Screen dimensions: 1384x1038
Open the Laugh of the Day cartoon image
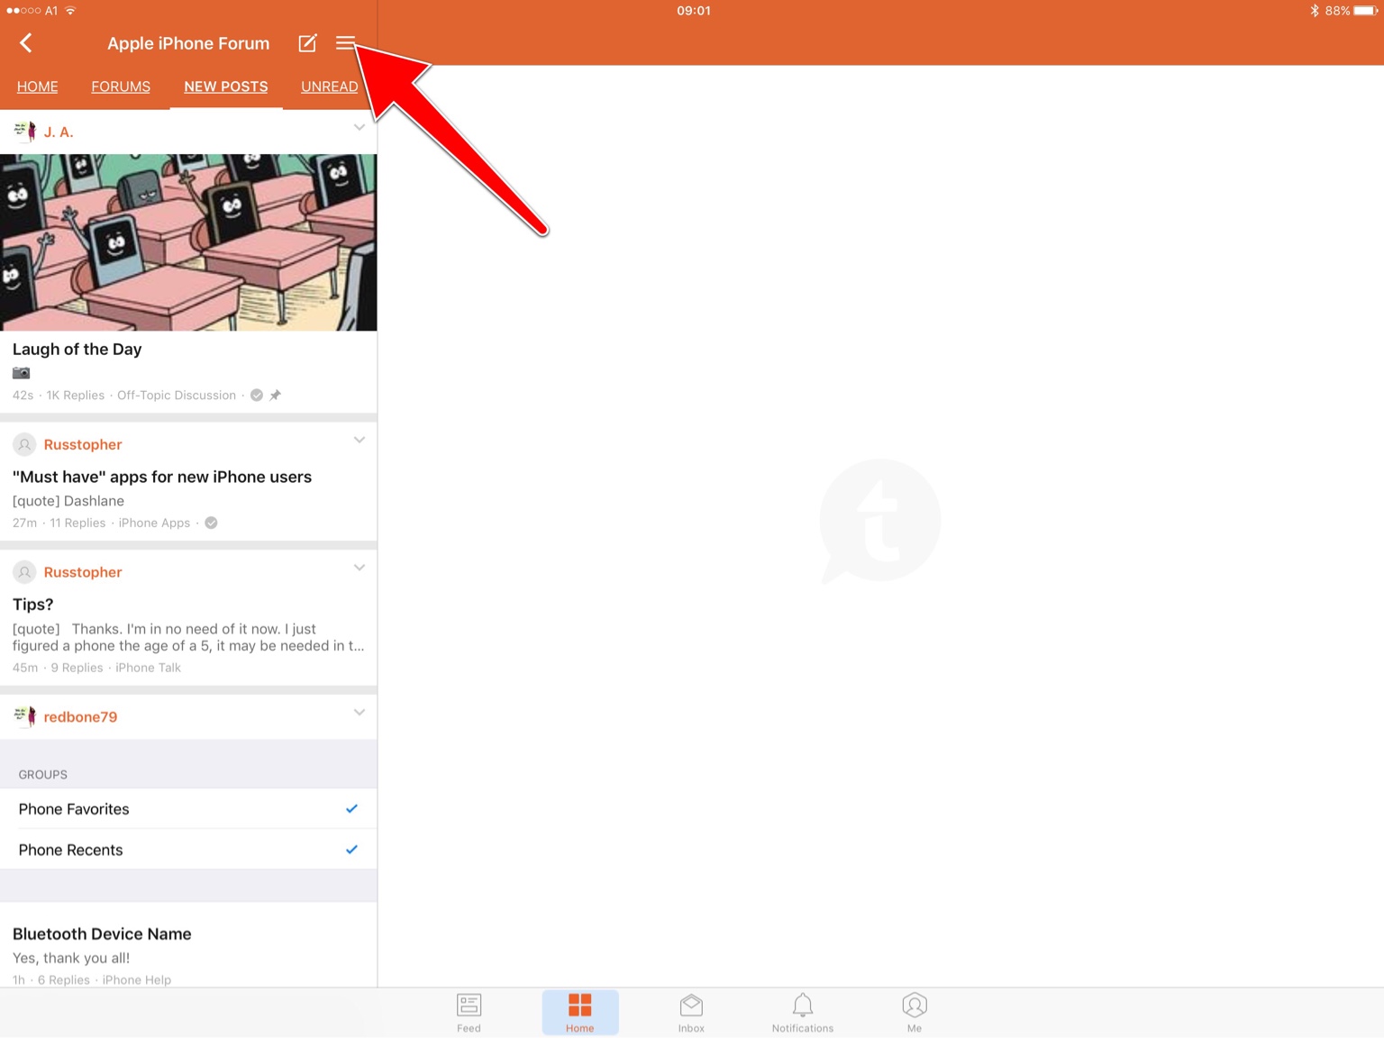188,241
